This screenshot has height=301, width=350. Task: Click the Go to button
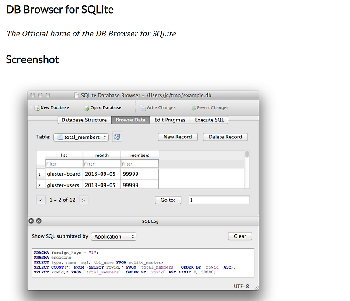168,200
